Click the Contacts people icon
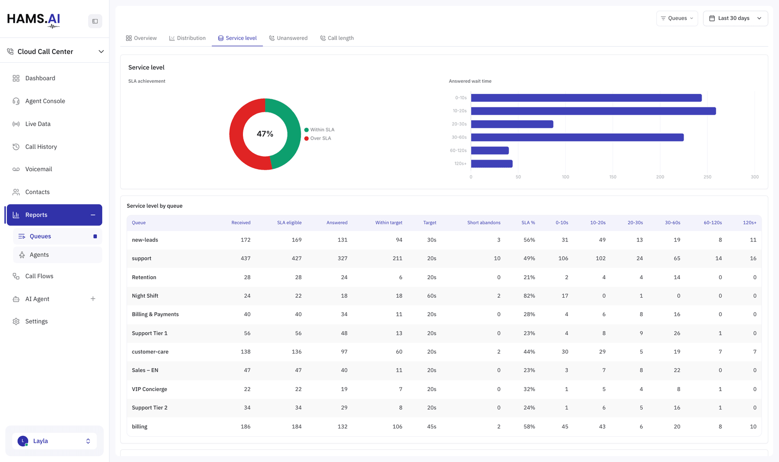 tap(16, 192)
